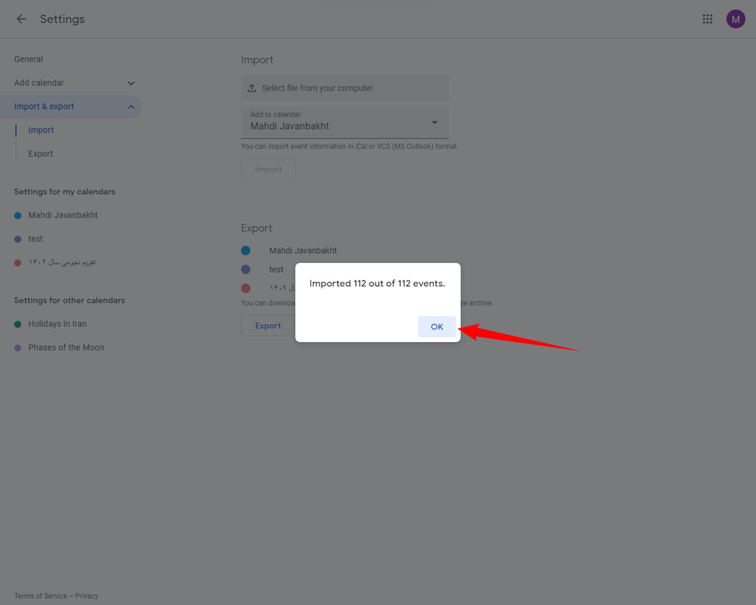
Task: Click the test entry in Export list
Action: pyautogui.click(x=276, y=269)
